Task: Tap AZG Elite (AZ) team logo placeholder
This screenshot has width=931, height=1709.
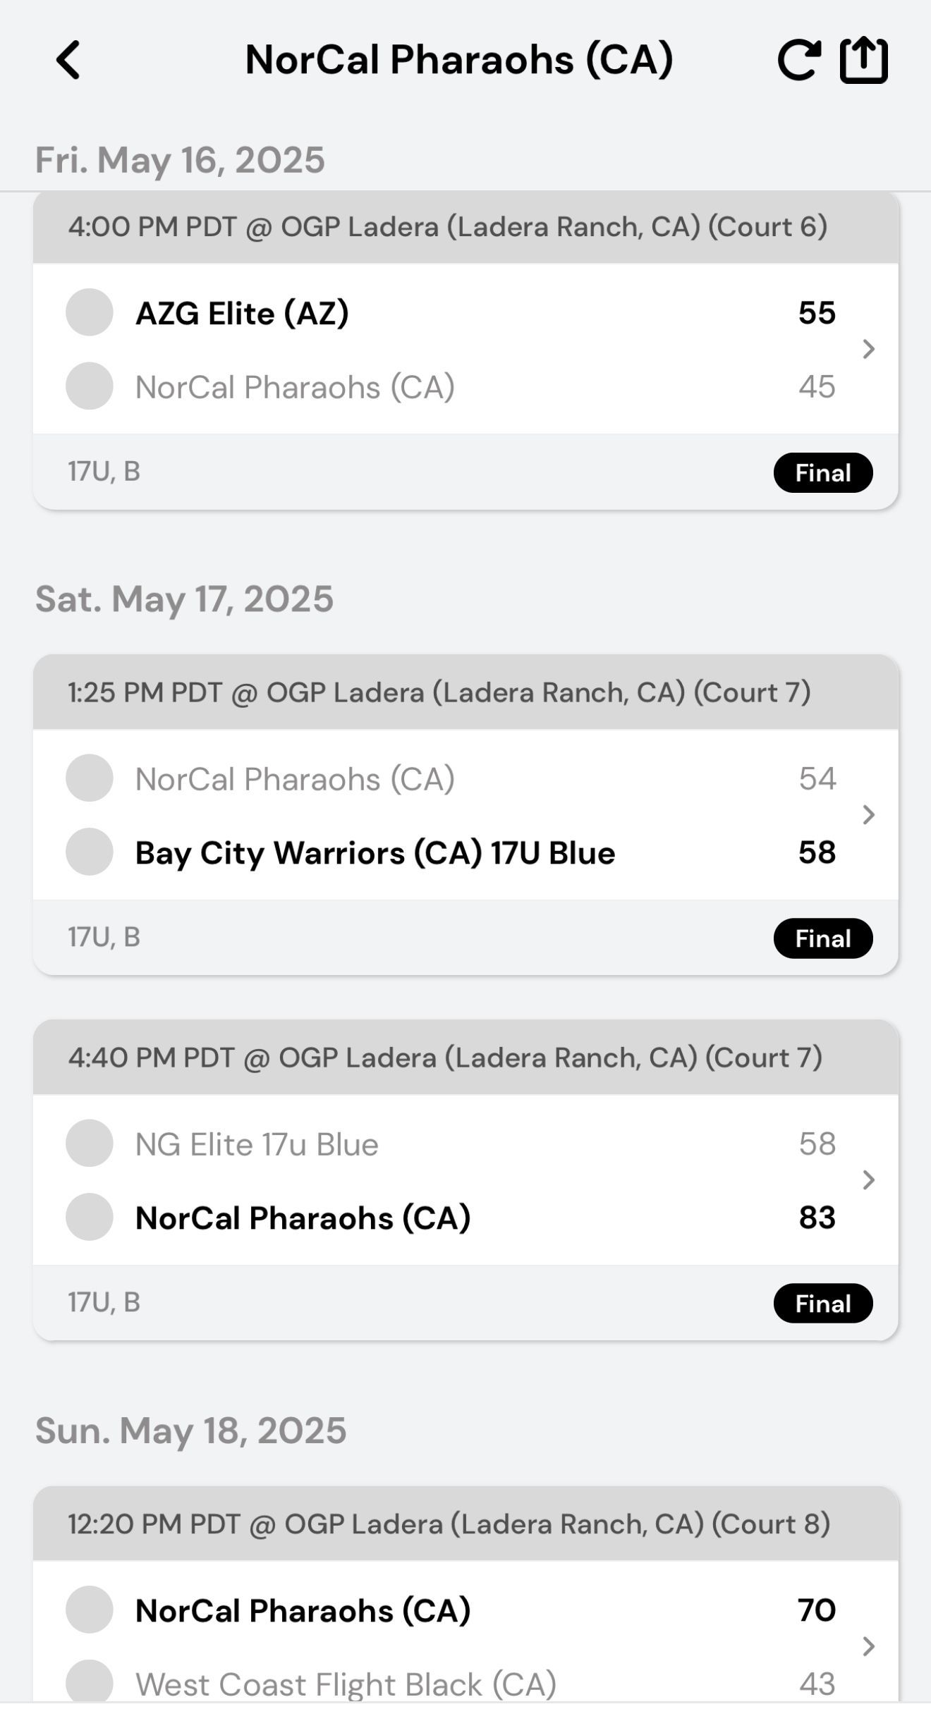Action: pos(90,312)
